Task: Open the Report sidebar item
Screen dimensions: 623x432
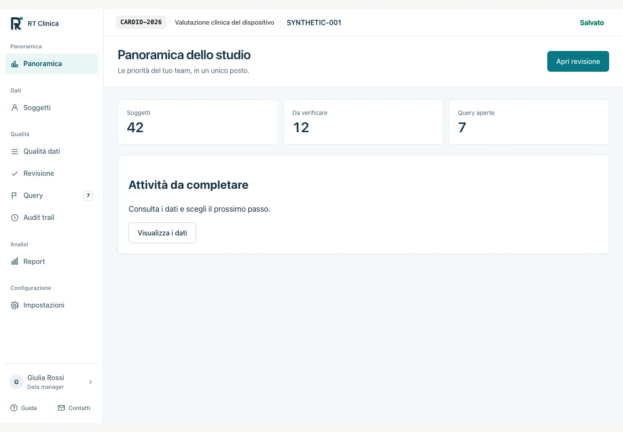Action: [x=51, y=261]
